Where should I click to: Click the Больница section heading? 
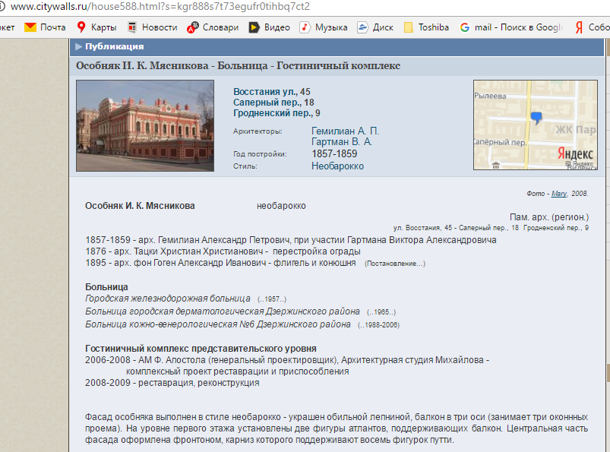coord(106,287)
